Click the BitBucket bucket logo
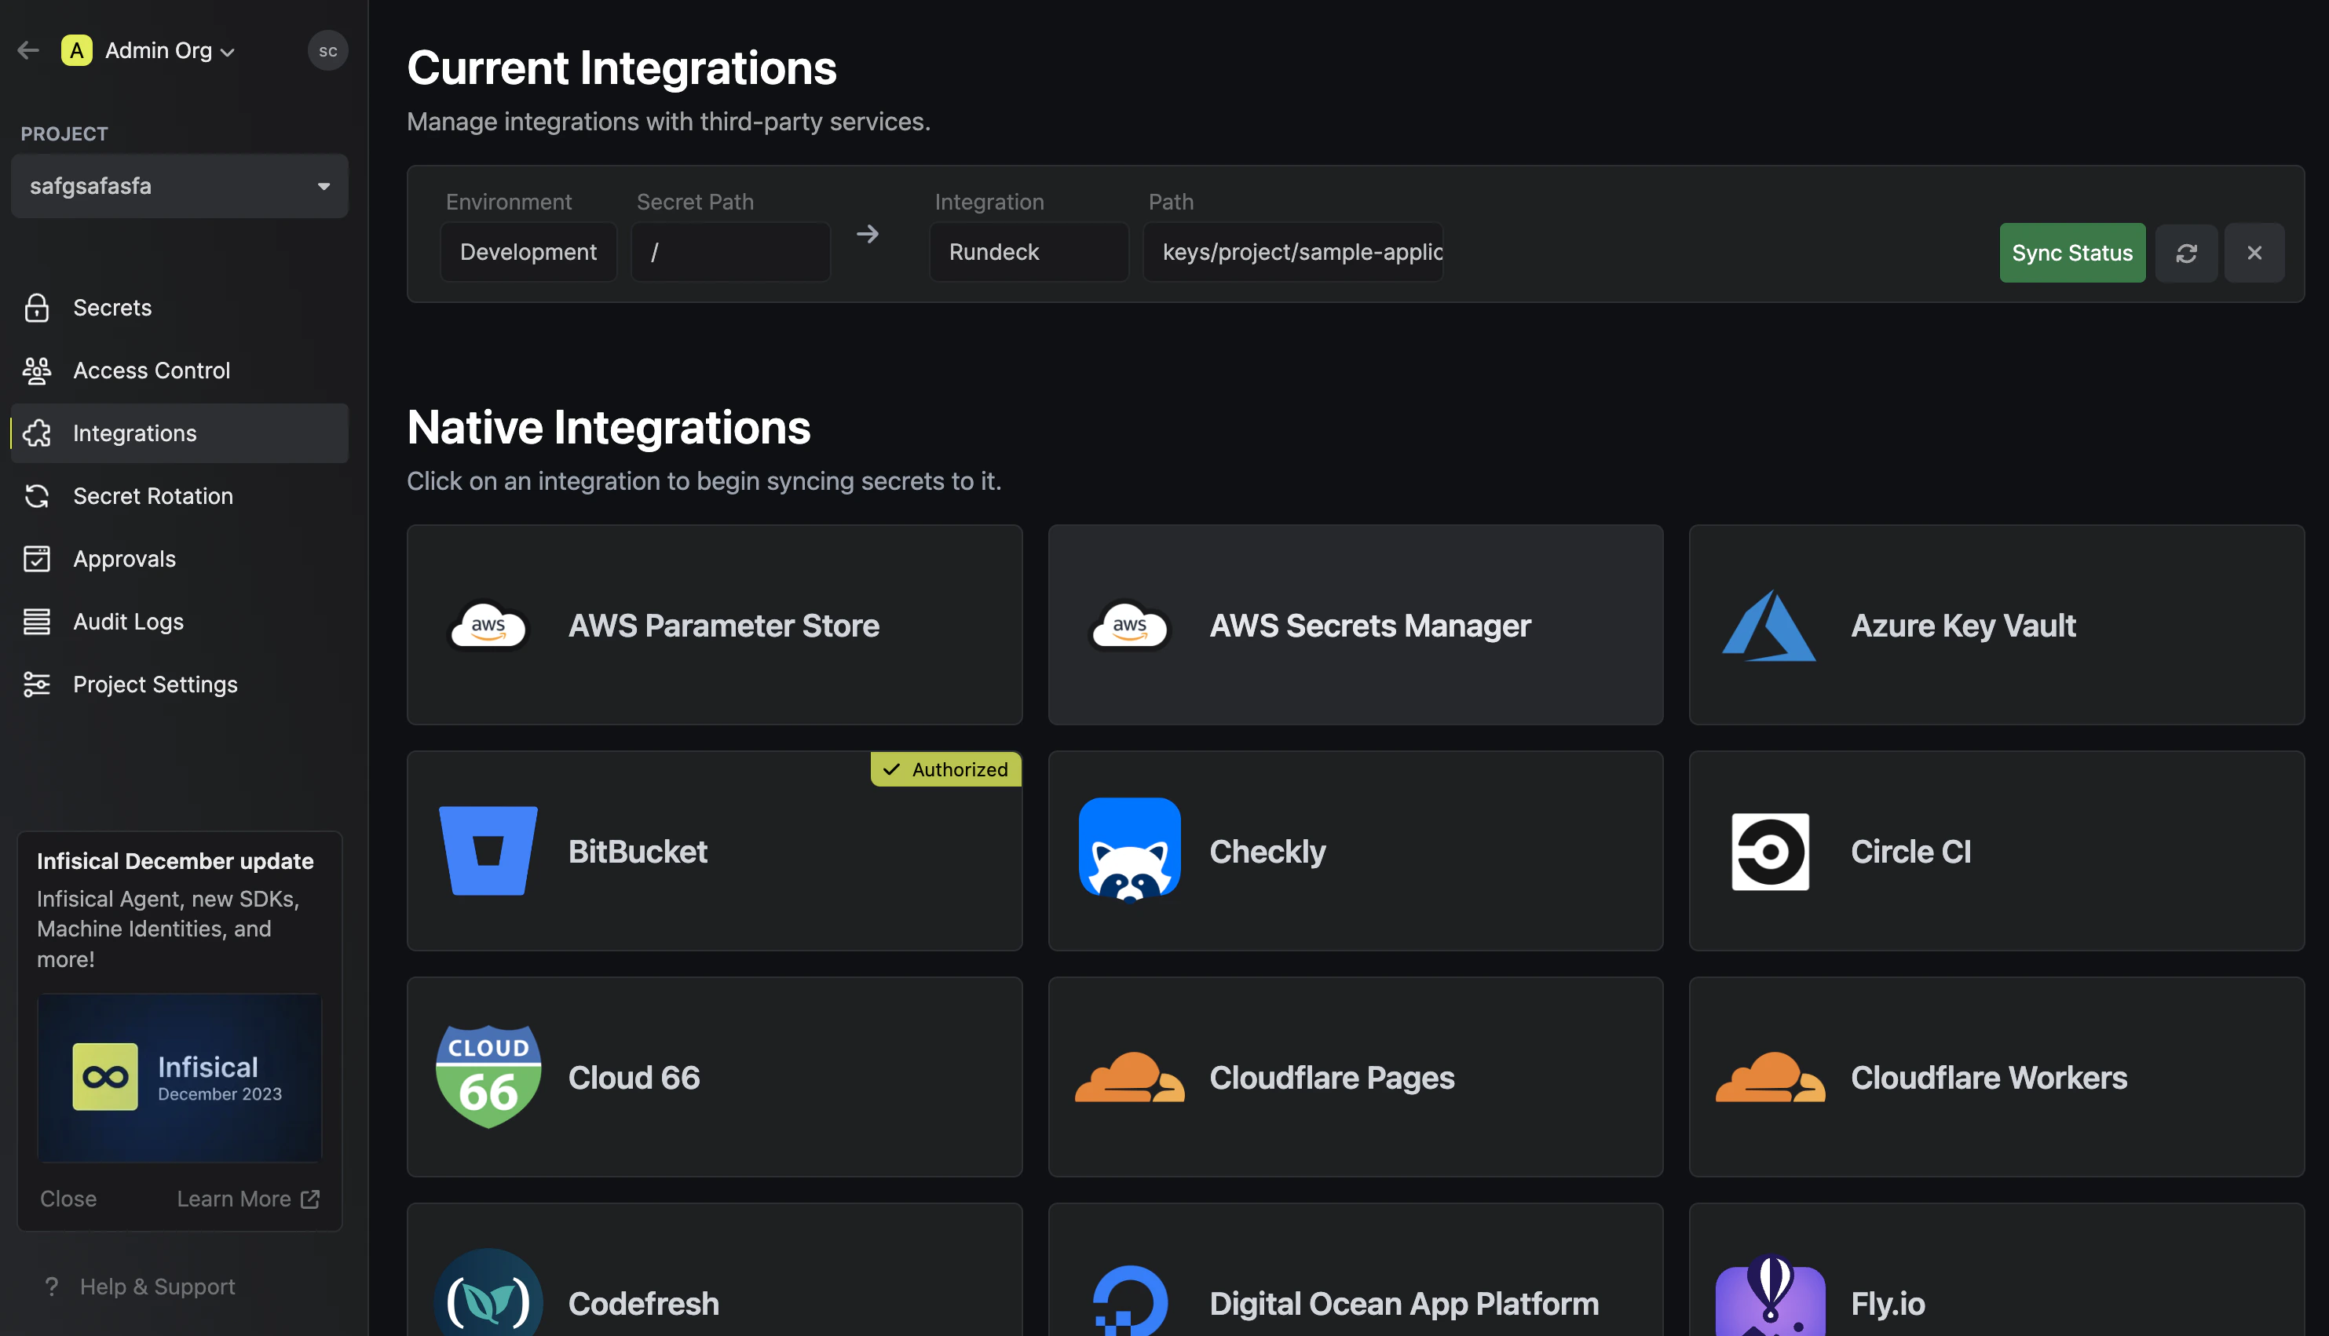This screenshot has height=1336, width=2329. coord(488,851)
